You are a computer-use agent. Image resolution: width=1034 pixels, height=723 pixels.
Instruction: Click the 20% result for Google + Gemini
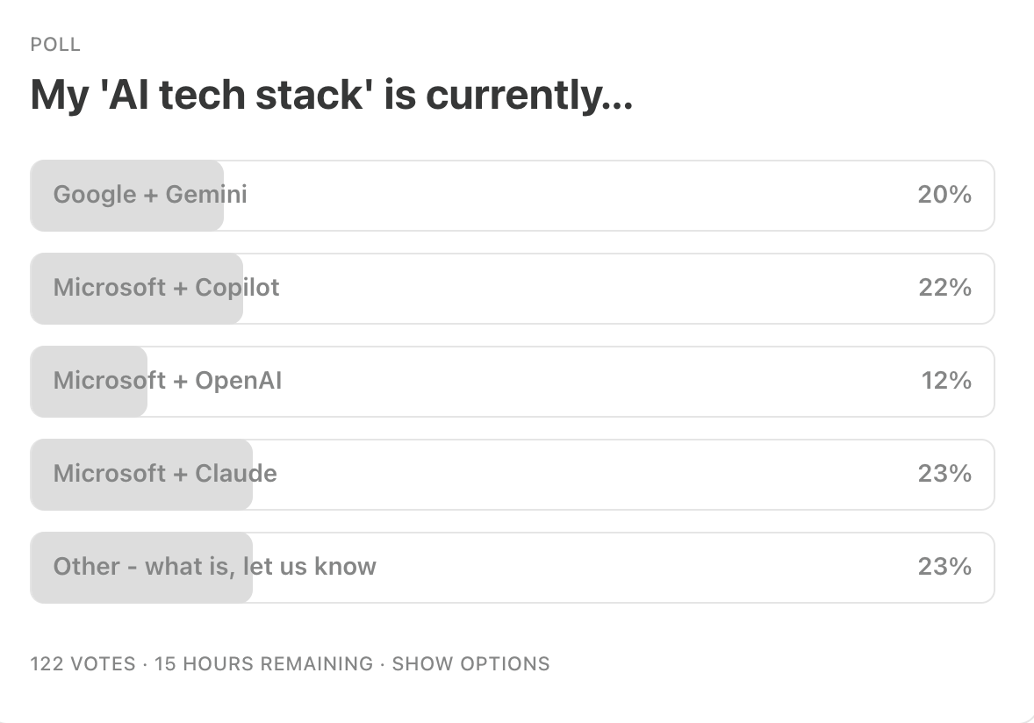tap(944, 195)
